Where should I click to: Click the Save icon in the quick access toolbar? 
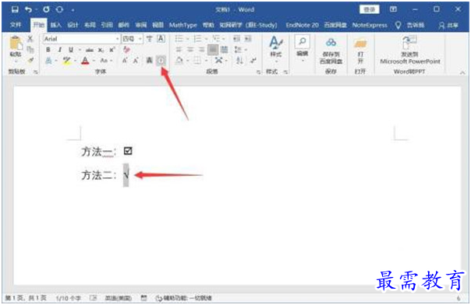point(15,9)
